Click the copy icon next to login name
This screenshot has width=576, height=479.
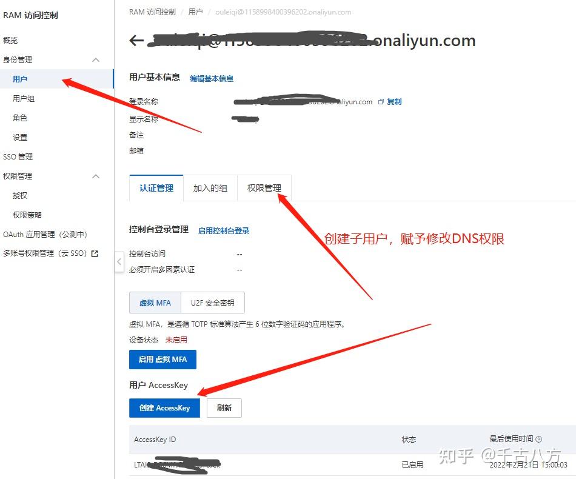(x=381, y=102)
